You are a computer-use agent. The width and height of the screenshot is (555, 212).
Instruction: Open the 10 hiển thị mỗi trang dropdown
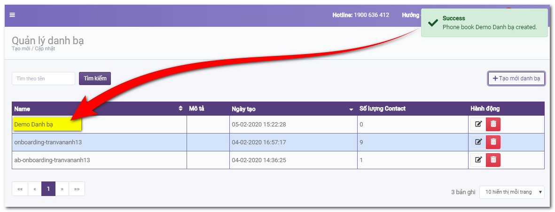point(512,192)
